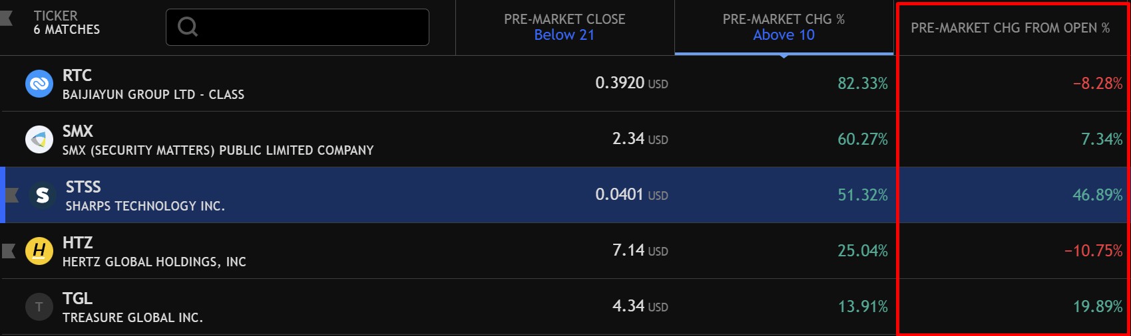Click the search magnifier icon

[188, 27]
